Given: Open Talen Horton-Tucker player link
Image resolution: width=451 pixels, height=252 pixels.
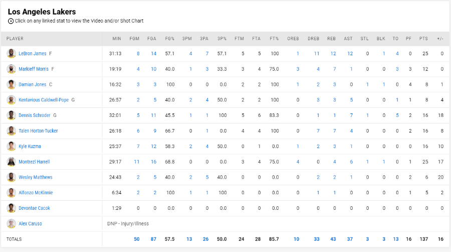Looking at the screenshot, I should click(x=38, y=131).
